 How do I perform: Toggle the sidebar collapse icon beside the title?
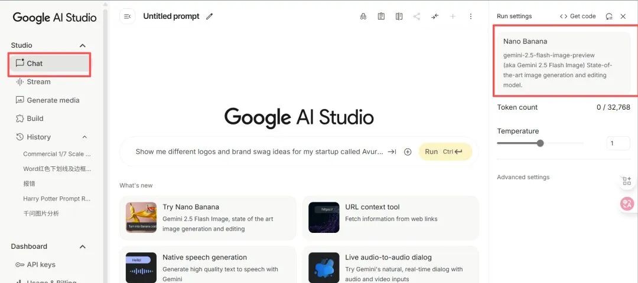coord(127,17)
